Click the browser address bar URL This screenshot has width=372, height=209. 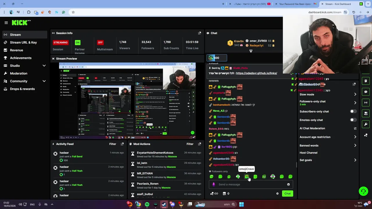(x=325, y=12)
